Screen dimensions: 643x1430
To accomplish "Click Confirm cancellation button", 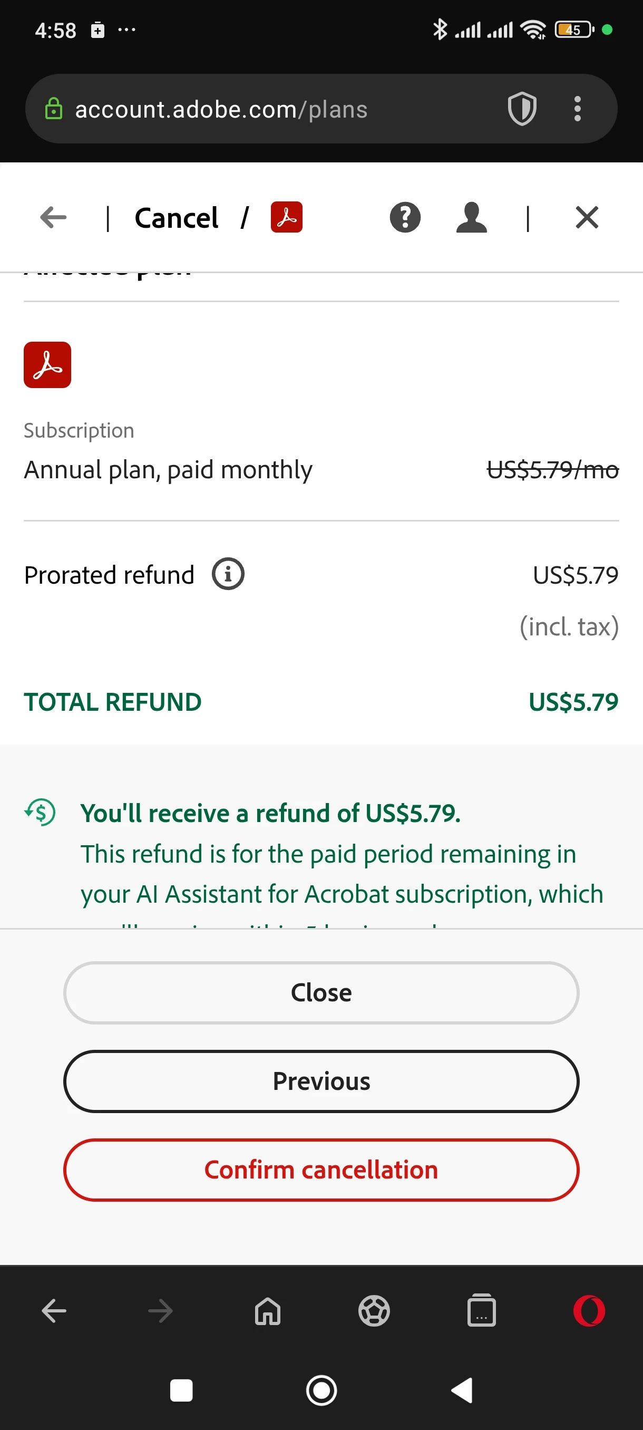I will pyautogui.click(x=321, y=1170).
